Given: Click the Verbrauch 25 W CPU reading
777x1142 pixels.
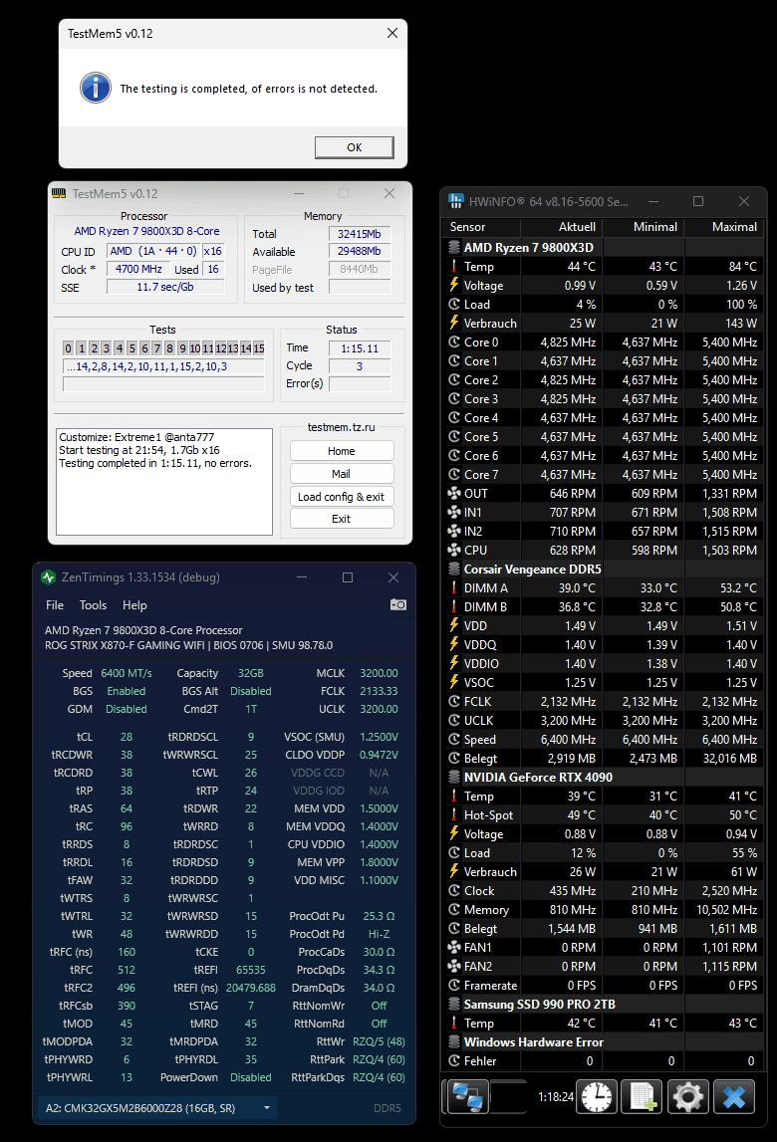Looking at the screenshot, I should coord(583,324).
